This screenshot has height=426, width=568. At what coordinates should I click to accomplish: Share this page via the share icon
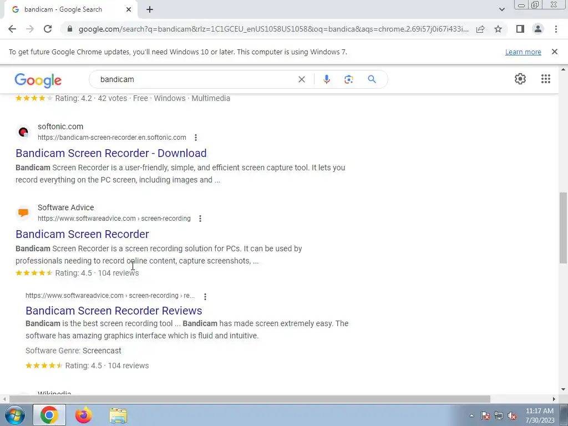(x=480, y=29)
